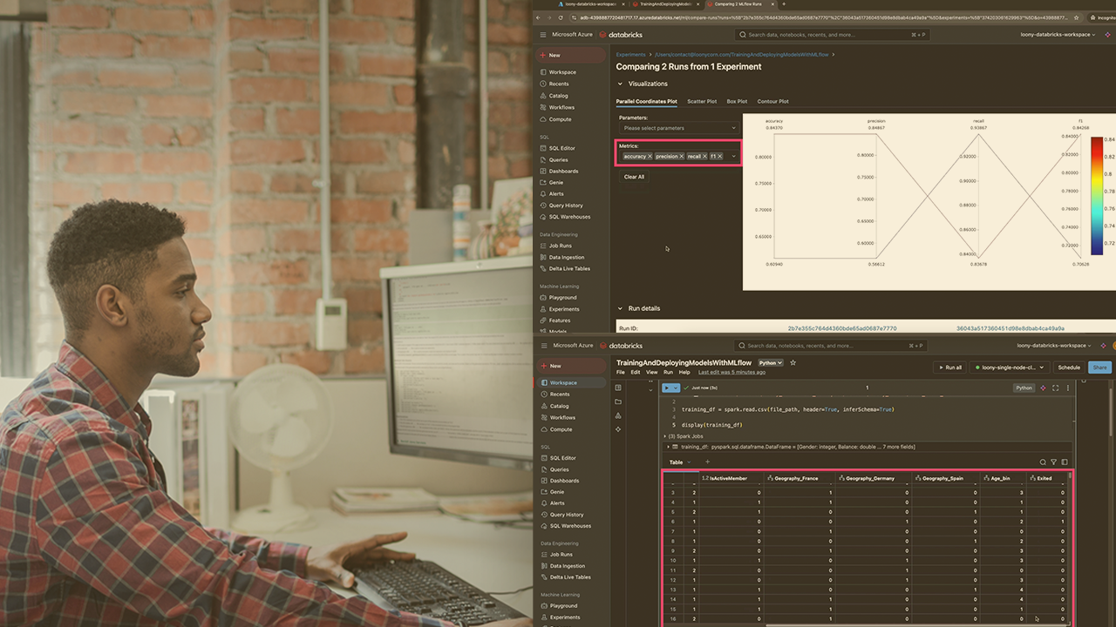The height and width of the screenshot is (627, 1116).
Task: Remove the accuracy metric tag
Action: coord(650,157)
